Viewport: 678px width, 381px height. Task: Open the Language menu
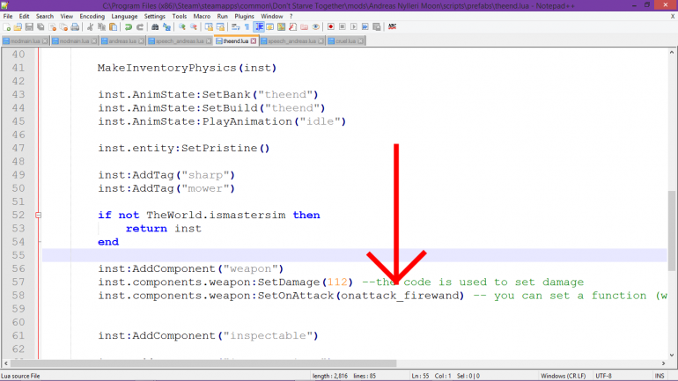coord(124,17)
